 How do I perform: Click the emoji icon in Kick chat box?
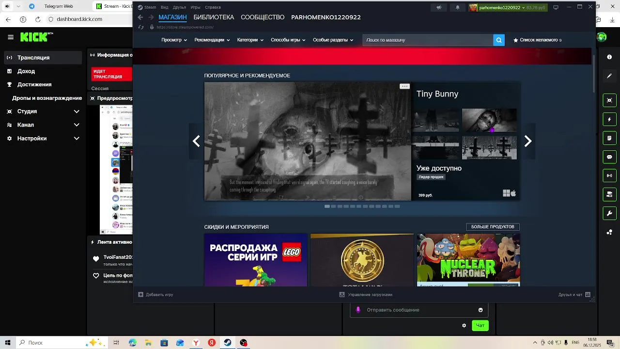point(480,310)
